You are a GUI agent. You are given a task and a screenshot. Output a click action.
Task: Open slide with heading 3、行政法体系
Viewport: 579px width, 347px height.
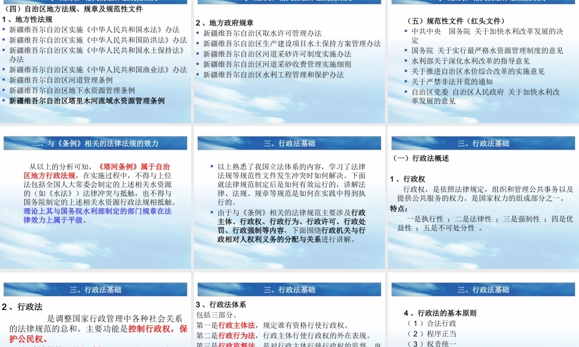289,310
